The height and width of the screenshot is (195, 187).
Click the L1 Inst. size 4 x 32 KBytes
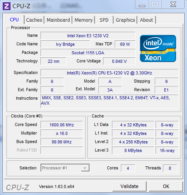coord(133,133)
